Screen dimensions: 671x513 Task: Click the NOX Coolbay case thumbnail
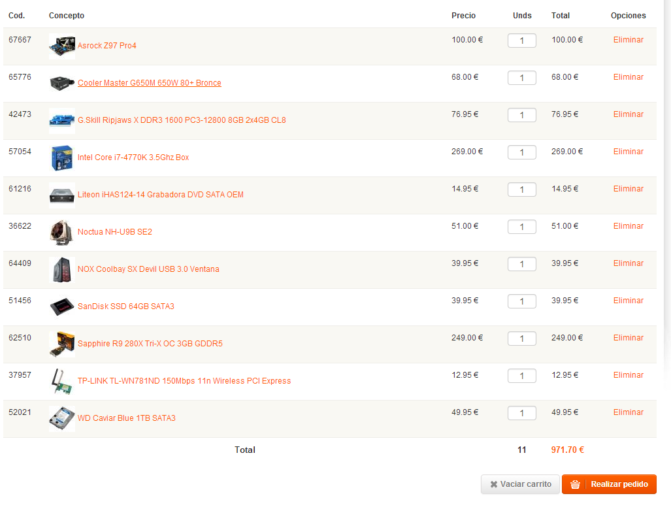point(62,269)
